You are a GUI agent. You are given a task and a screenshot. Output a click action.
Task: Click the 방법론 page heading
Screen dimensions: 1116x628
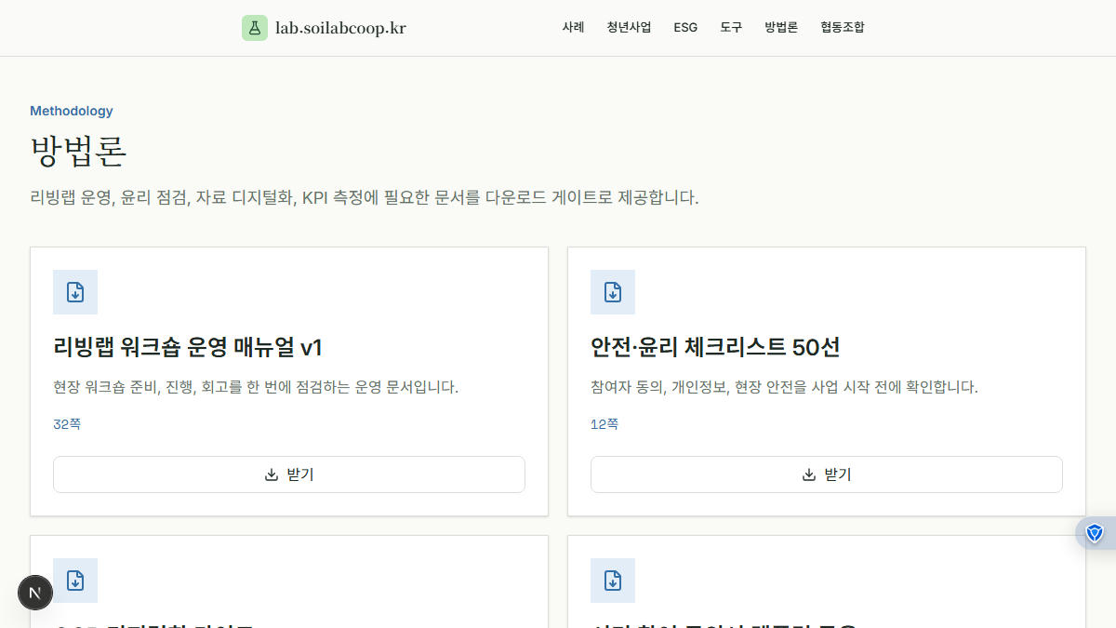[x=78, y=151]
